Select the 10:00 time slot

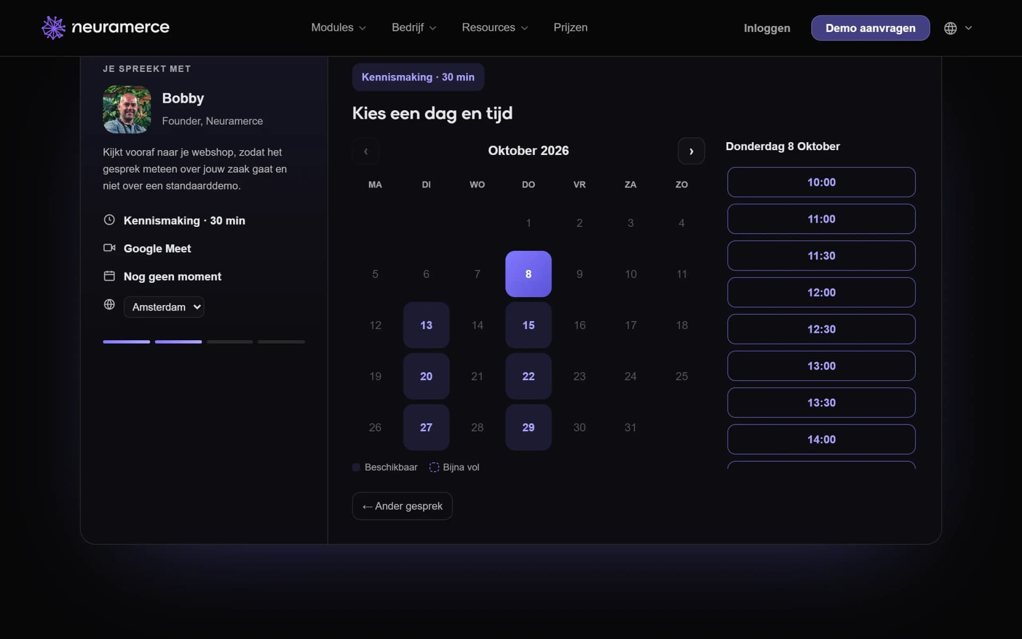[x=821, y=182]
